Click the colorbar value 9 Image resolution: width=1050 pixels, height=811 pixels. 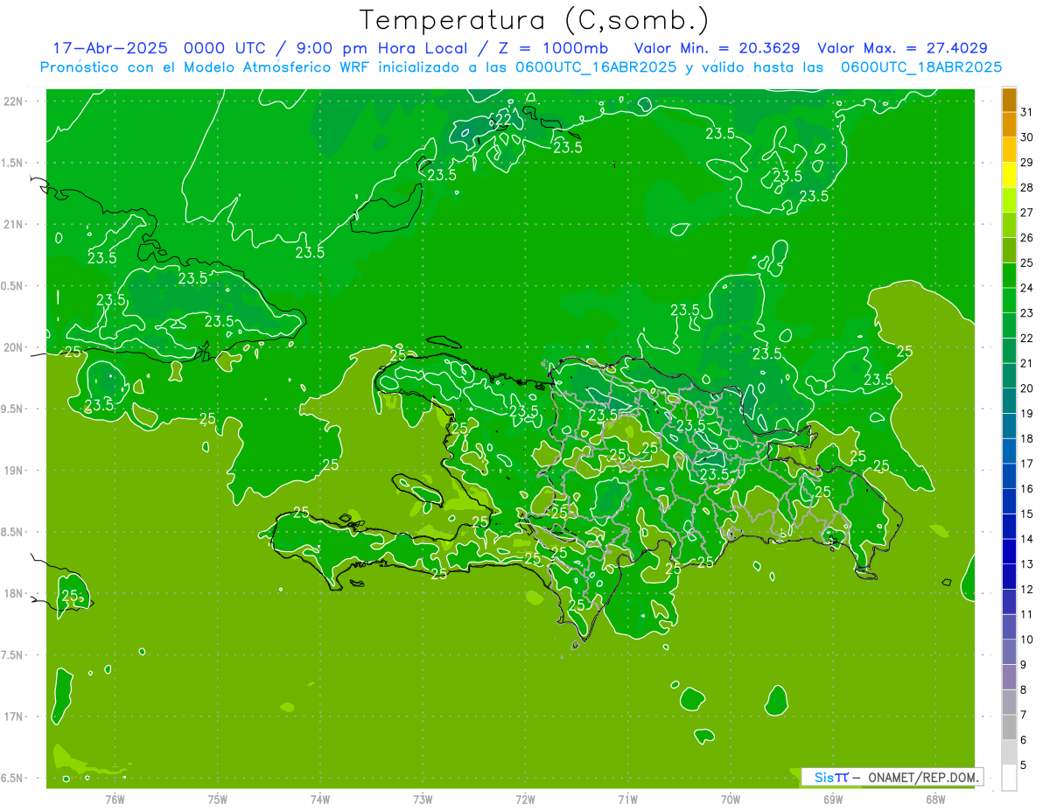click(x=1024, y=665)
